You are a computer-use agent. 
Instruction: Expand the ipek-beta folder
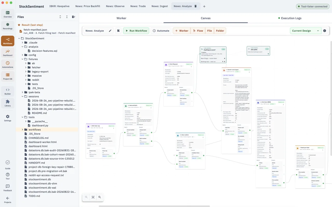(23, 92)
